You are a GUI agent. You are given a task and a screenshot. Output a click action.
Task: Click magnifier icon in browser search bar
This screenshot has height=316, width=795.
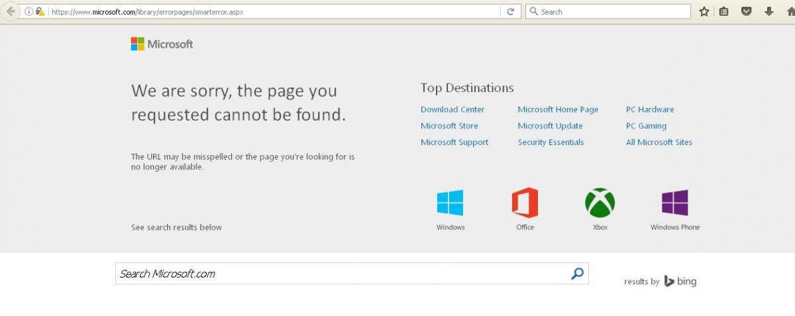(533, 11)
